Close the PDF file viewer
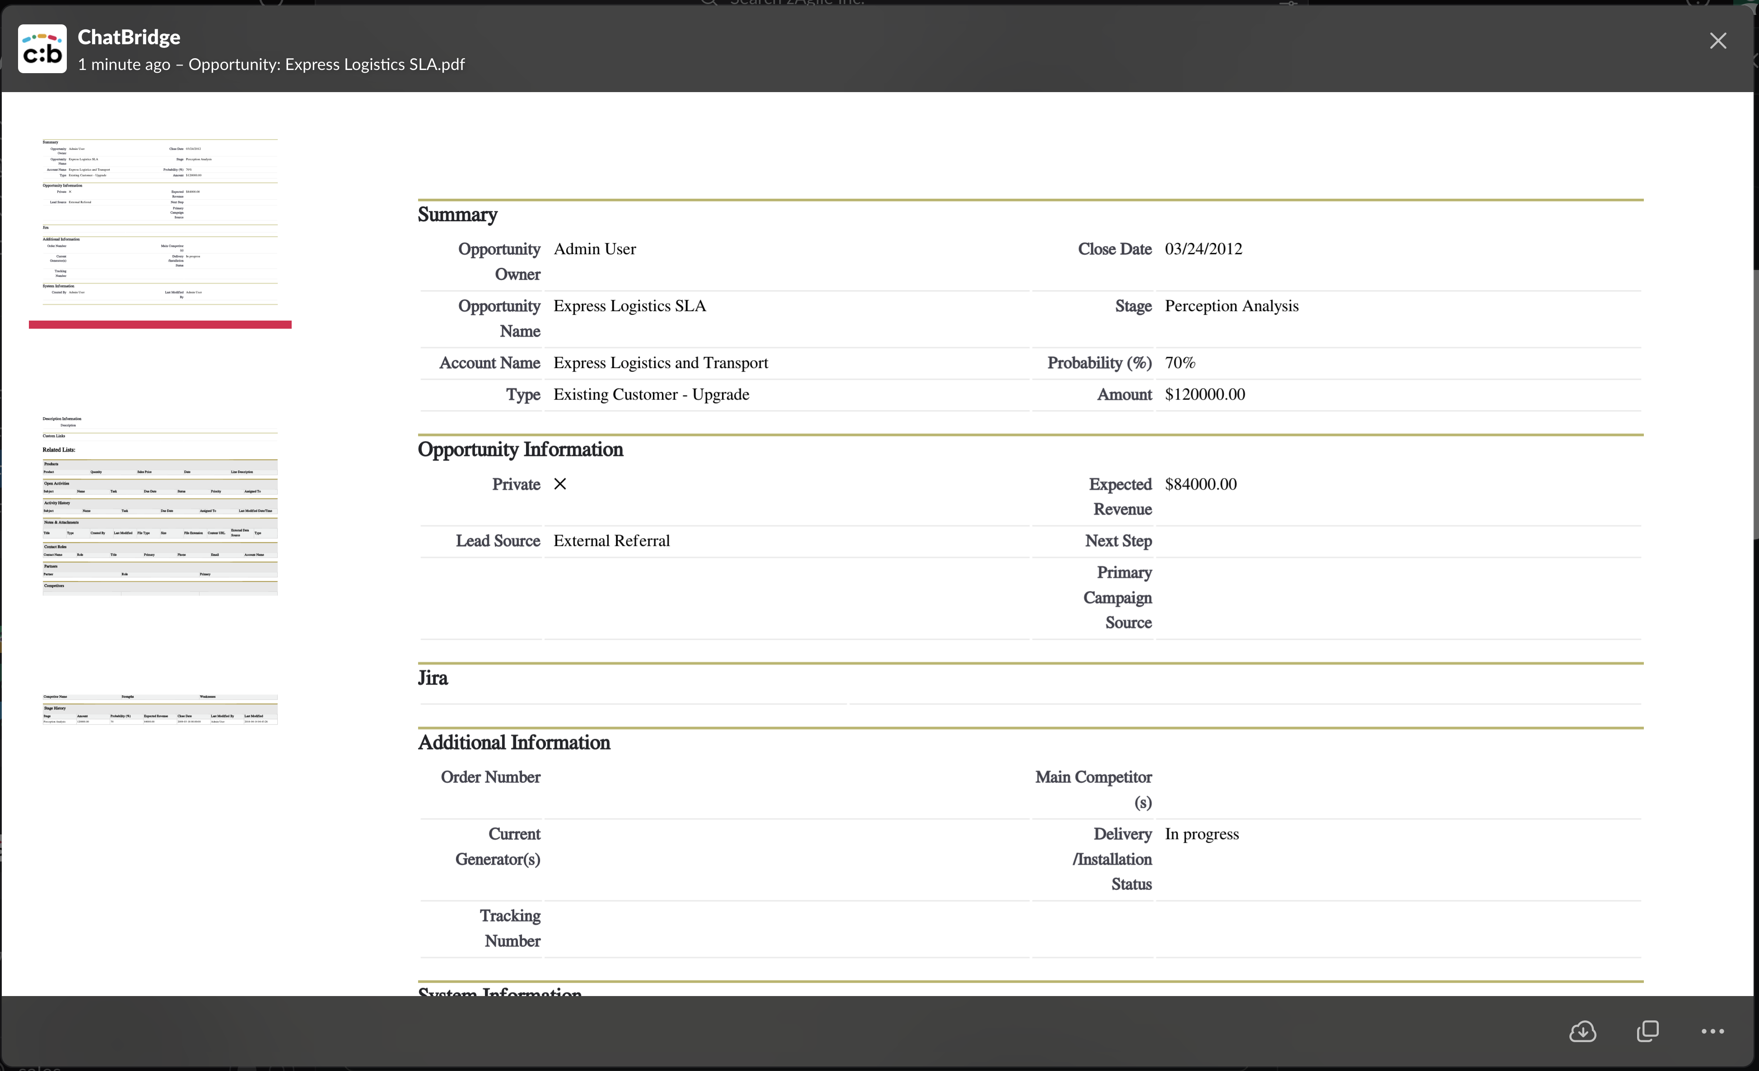 coord(1717,41)
